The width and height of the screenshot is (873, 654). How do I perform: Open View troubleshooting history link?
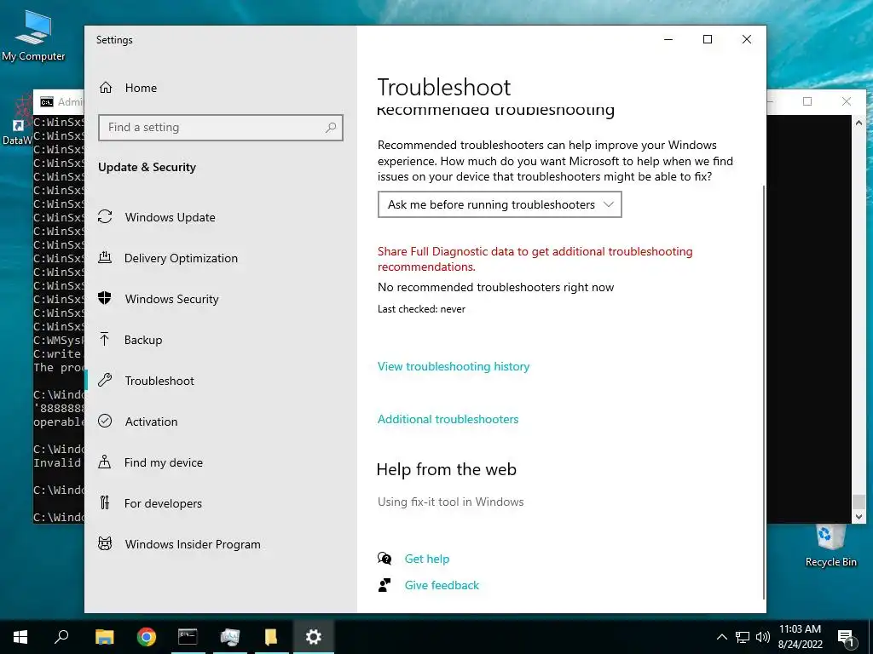[x=454, y=366]
